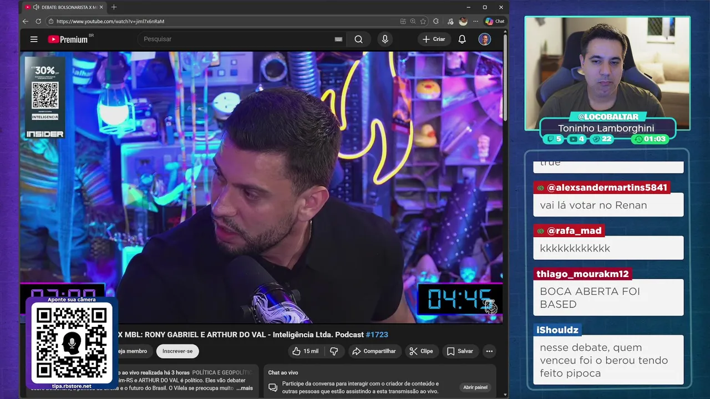
Task: Reload the page in browser
Action: tap(38, 21)
